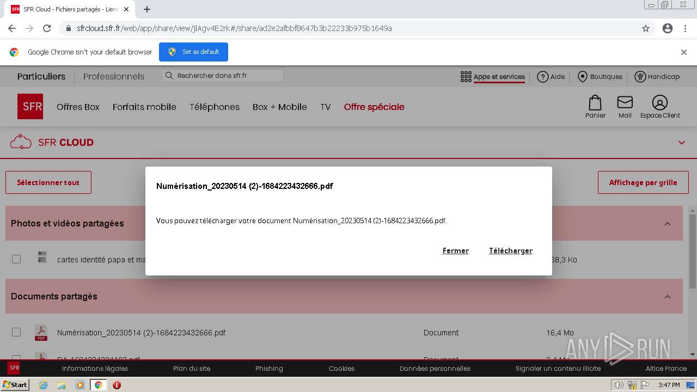Click the Numérisation_20230514 (2) file name in list
The width and height of the screenshot is (697, 392).
click(141, 333)
